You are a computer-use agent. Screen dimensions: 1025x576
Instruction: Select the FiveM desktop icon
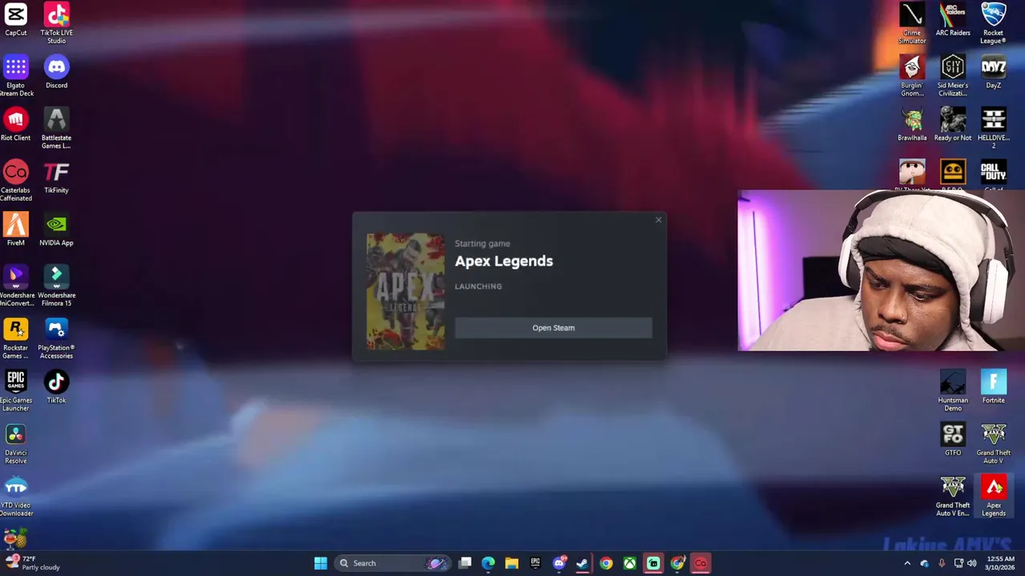coord(16,230)
